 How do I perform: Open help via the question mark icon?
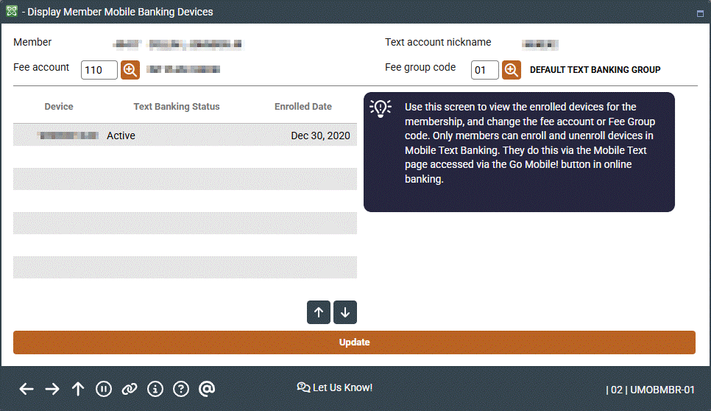click(x=181, y=389)
